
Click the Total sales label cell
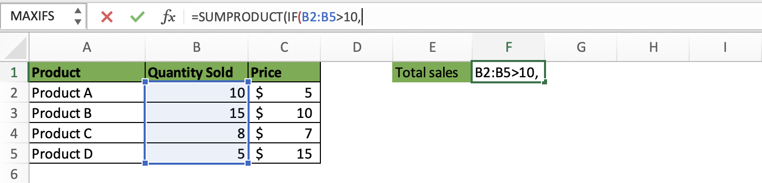pos(432,73)
